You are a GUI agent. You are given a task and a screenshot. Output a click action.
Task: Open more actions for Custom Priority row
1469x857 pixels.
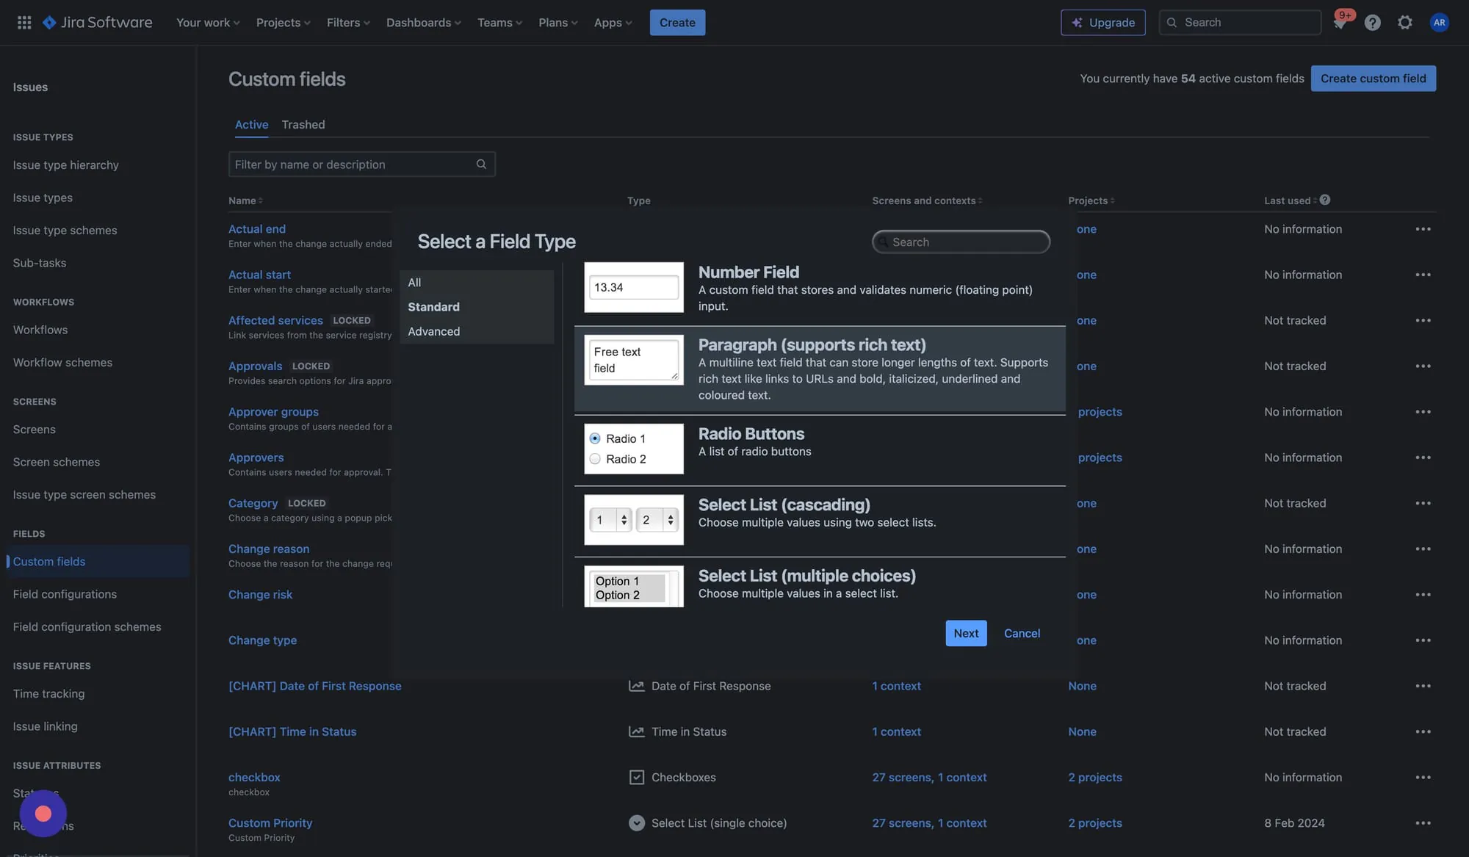(1423, 823)
